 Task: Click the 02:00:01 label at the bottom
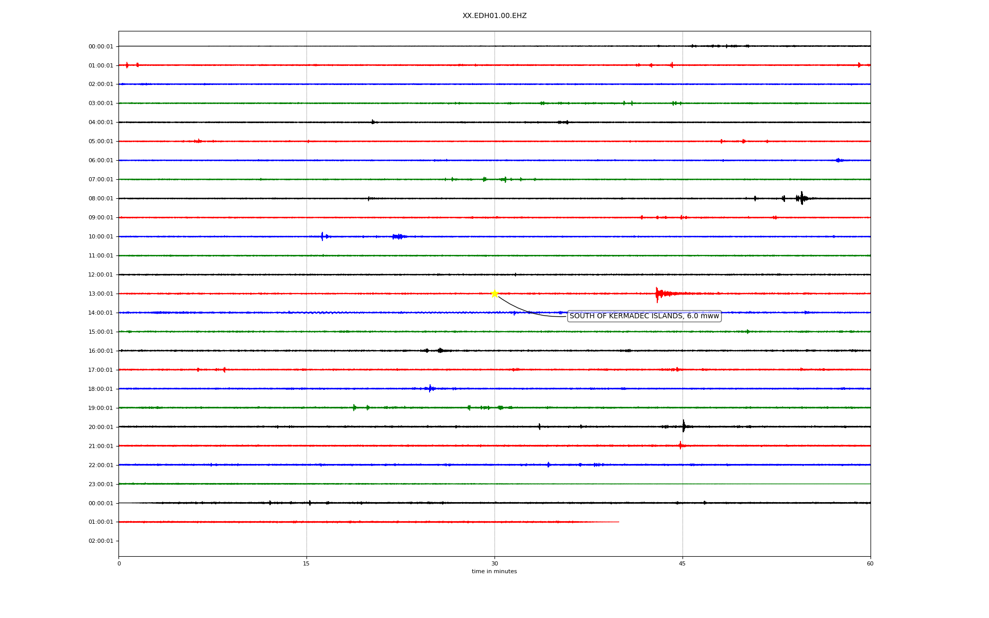(x=100, y=541)
